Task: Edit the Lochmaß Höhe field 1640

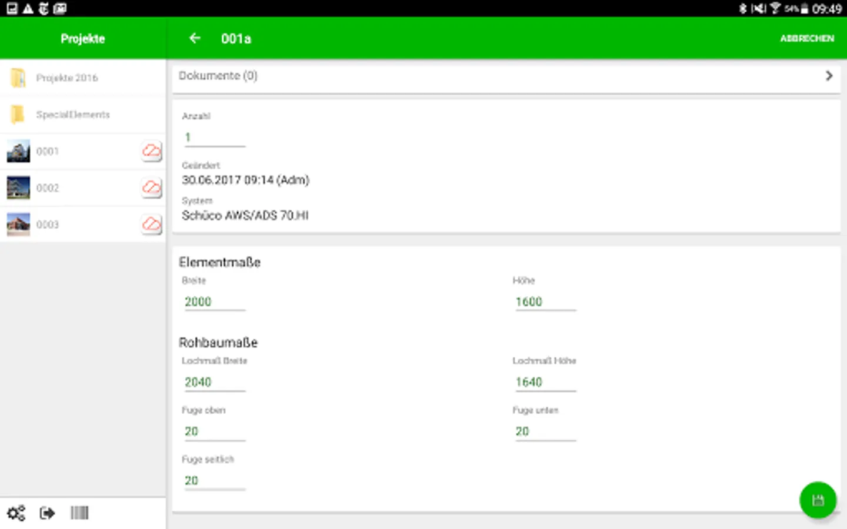Action: coord(545,383)
